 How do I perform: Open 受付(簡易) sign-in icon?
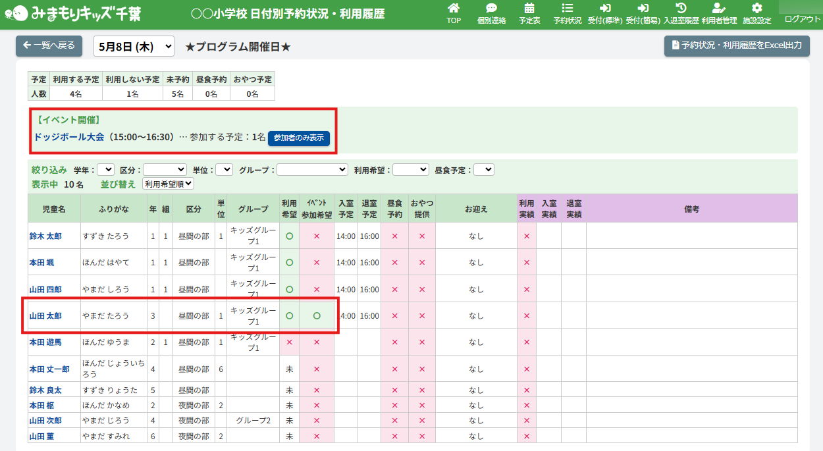point(643,9)
